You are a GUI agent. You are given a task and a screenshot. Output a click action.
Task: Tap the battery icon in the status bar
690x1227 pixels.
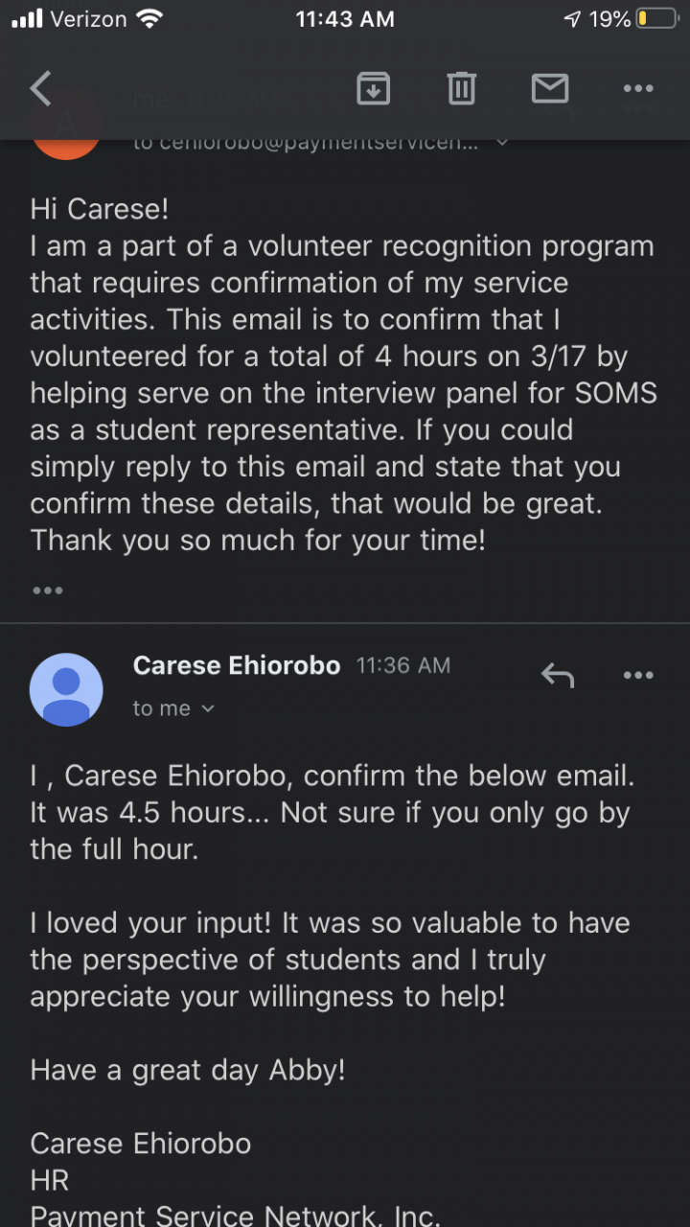point(656,19)
